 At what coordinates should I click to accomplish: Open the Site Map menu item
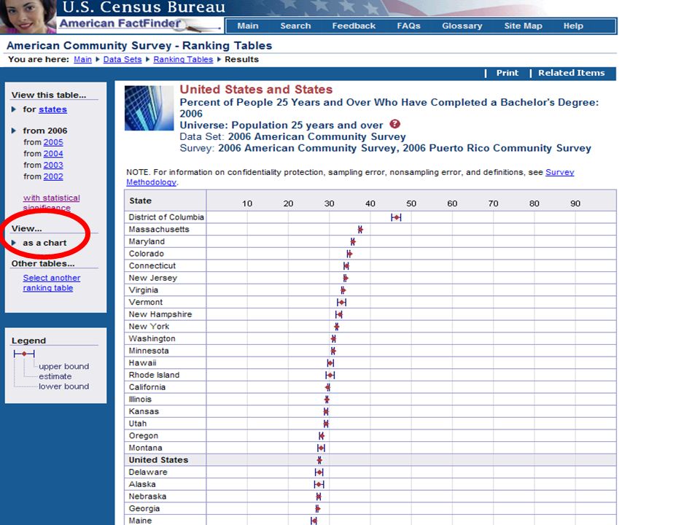(x=523, y=26)
